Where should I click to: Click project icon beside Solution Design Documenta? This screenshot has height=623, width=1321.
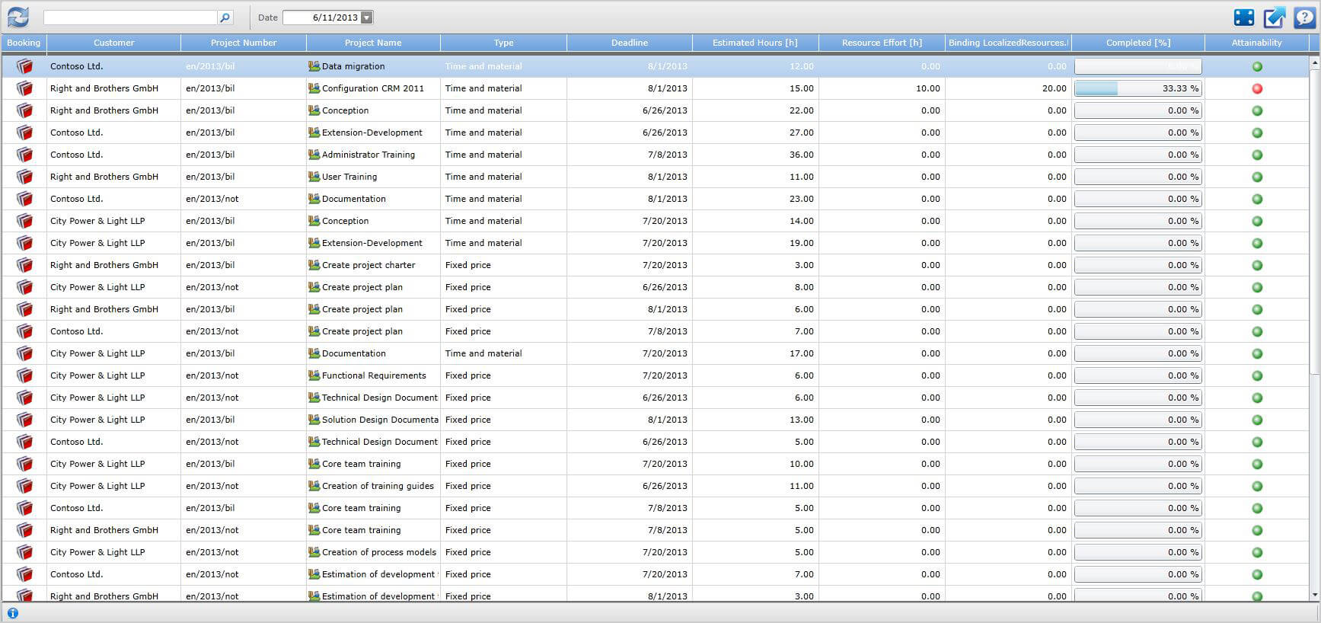pyautogui.click(x=314, y=420)
